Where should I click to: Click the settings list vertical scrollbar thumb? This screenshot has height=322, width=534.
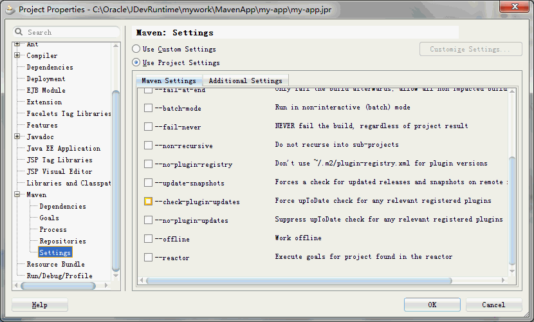[512, 211]
